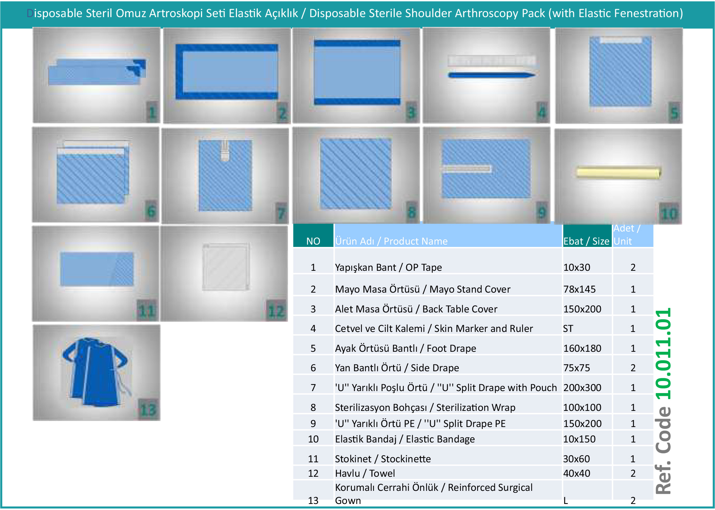
Task: Open the Back Table Cover image numbered 3
Action: pos(356,76)
